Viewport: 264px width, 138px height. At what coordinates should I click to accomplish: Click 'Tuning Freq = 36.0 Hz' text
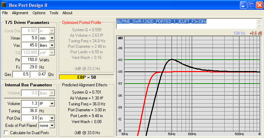(x=87, y=104)
